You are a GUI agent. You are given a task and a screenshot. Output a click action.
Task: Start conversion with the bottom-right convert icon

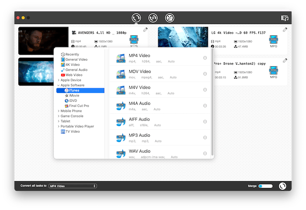point(282,186)
